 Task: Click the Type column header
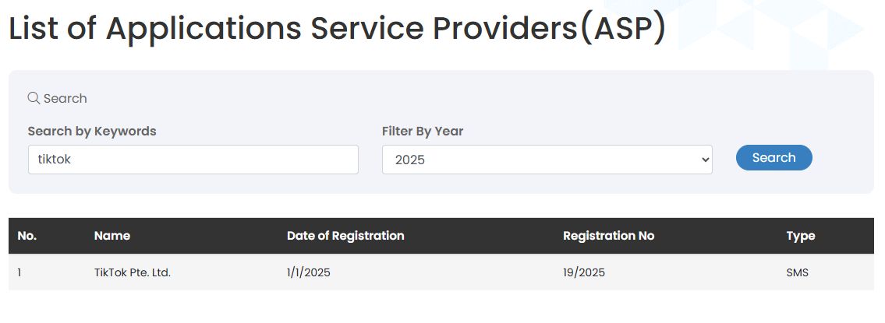point(800,236)
